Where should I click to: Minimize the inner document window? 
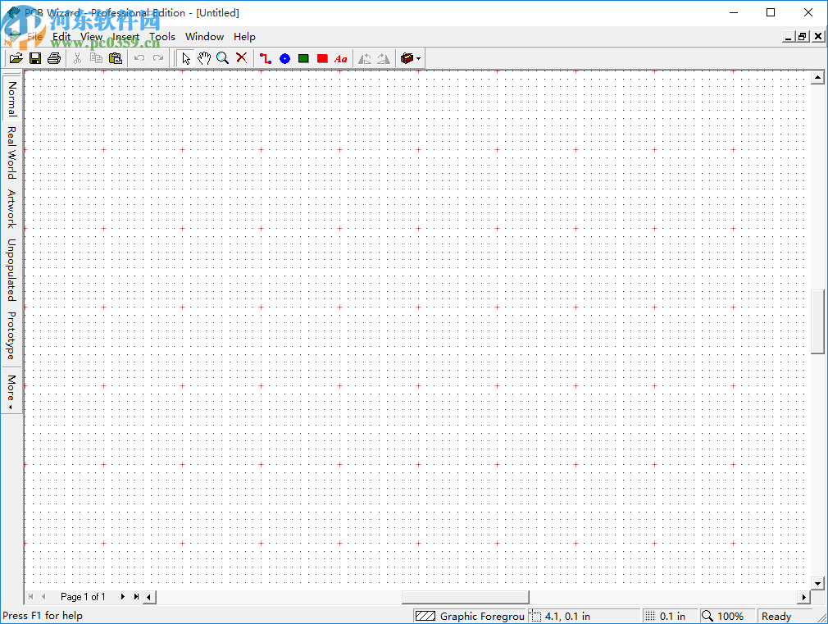(788, 36)
